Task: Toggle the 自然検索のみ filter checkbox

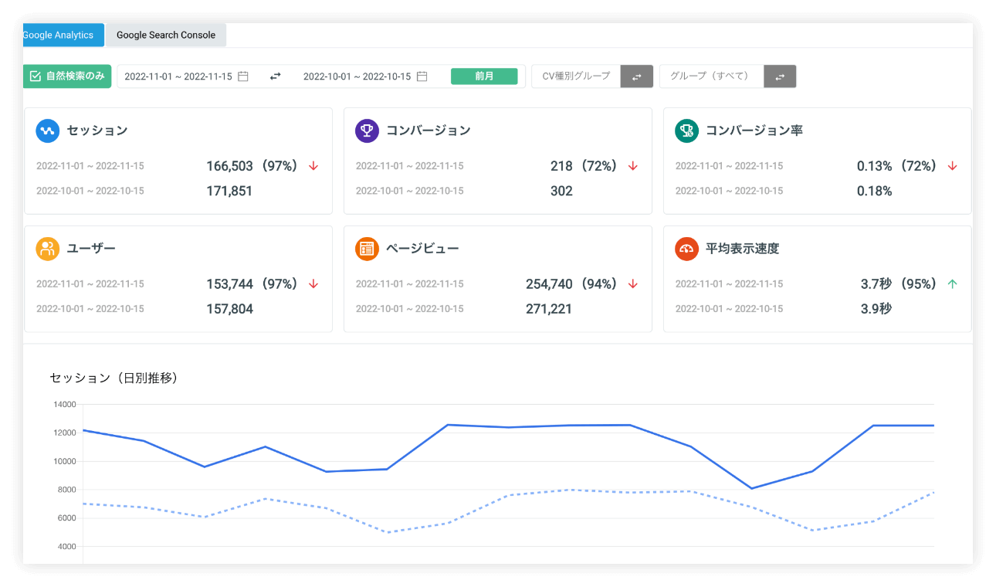Action: 36,76
